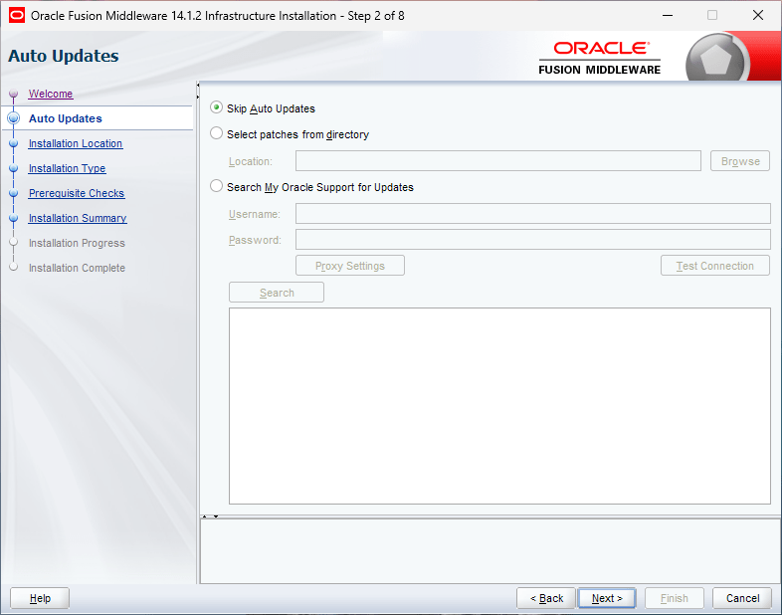Viewport: 782px width, 615px height.
Task: Click the maximize window button
Action: click(712, 16)
